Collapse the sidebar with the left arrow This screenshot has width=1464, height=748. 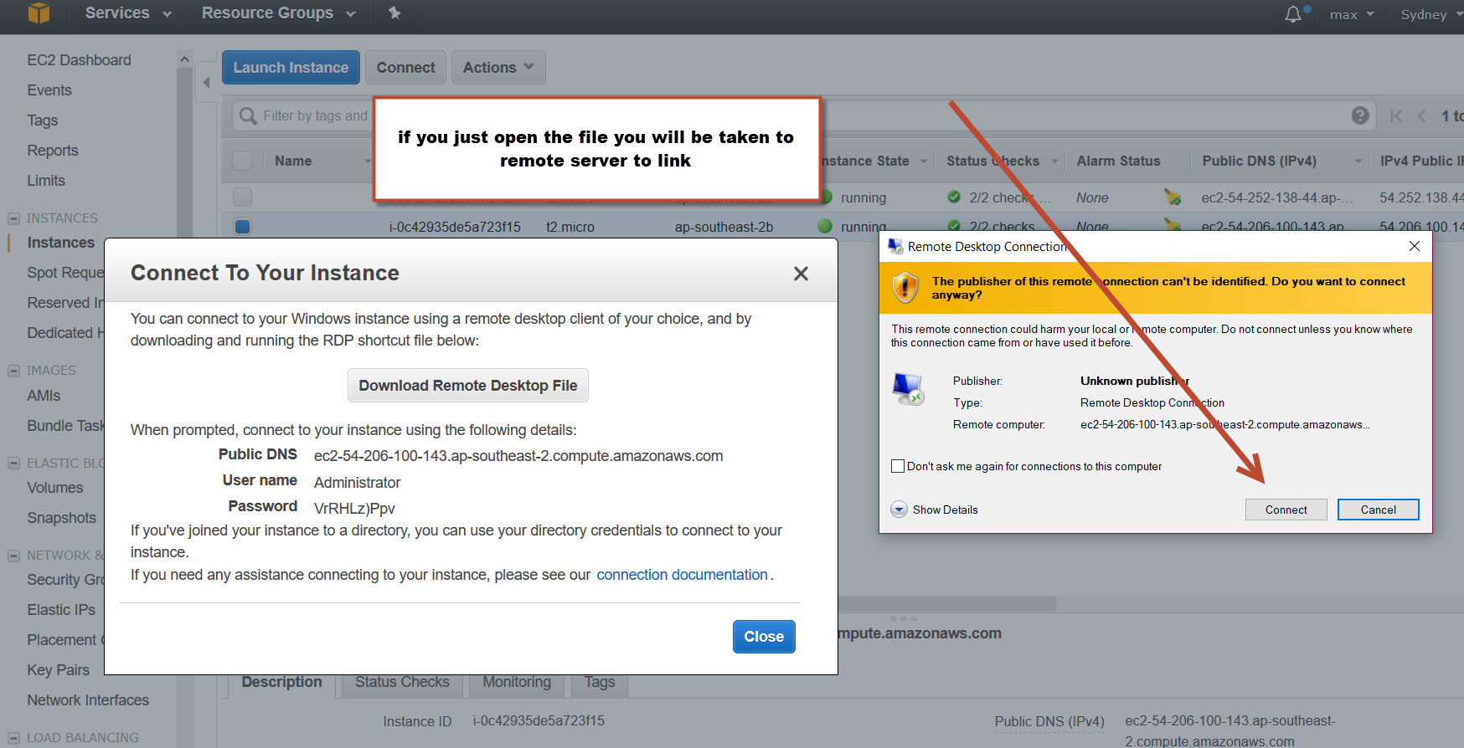(207, 82)
